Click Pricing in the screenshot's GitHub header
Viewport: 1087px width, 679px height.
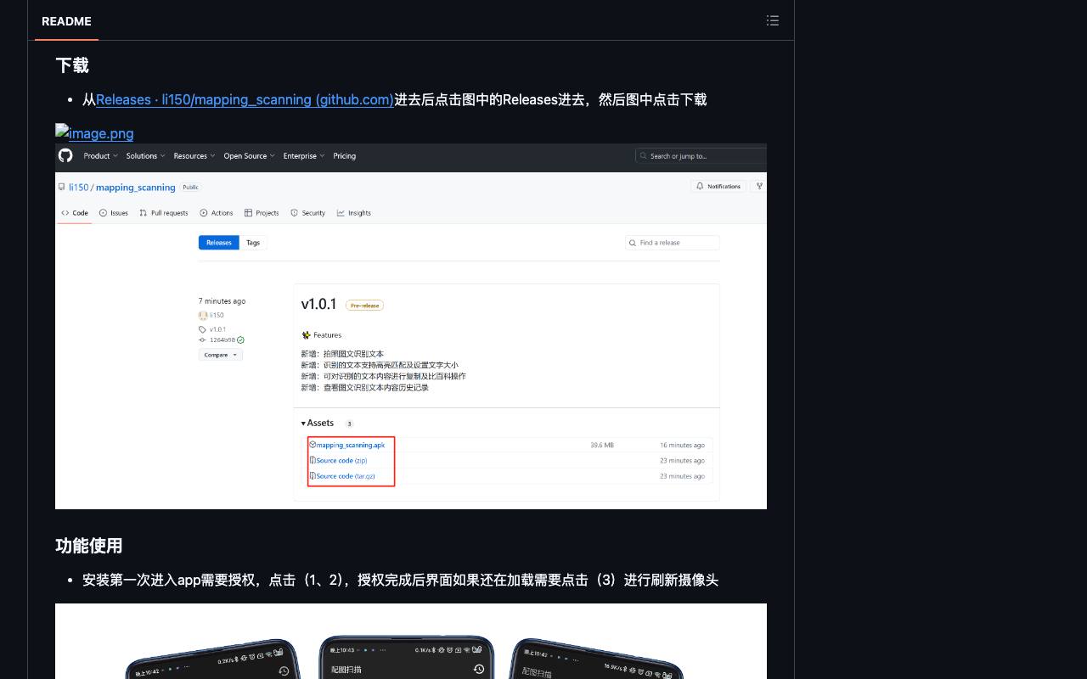point(344,156)
